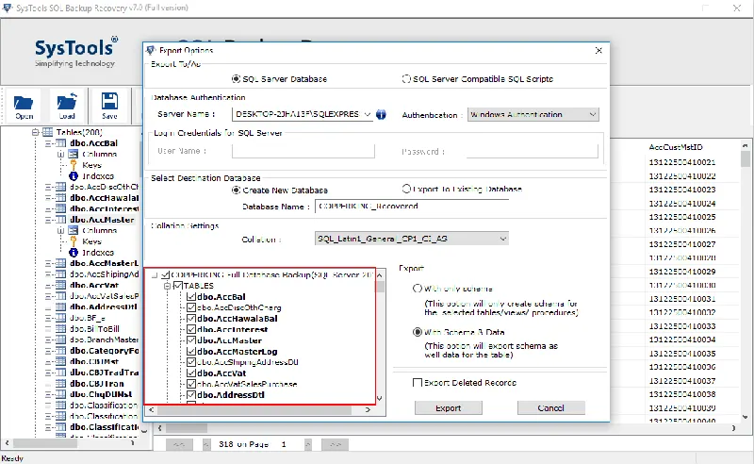Collapse the dbo.AccMaster node in left tree
Viewport: 754px width, 464px height.
48,220
